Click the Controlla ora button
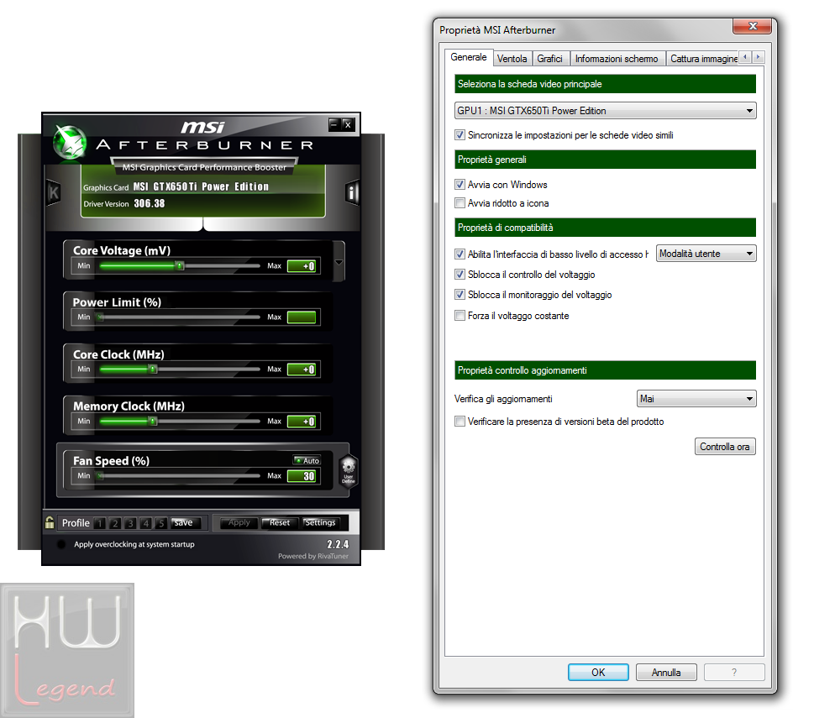Viewport: 814px width, 718px height. (725, 447)
